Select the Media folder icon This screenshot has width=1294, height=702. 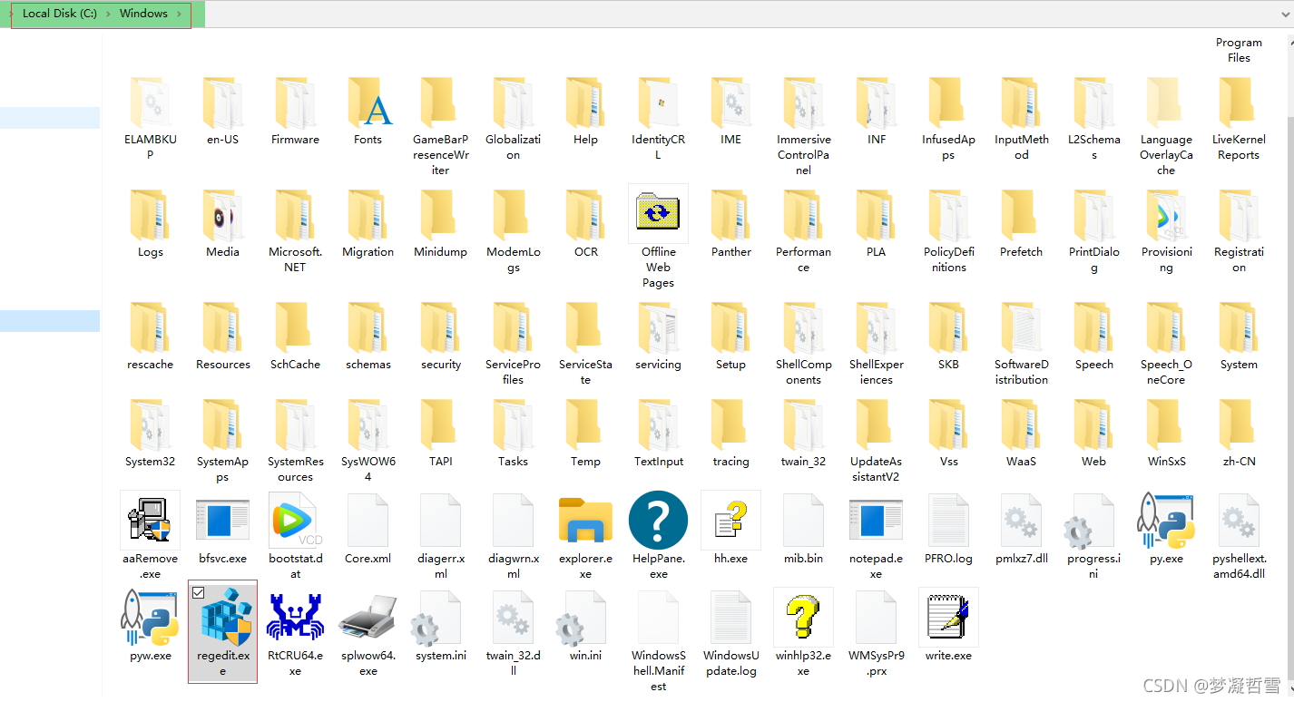point(222,215)
